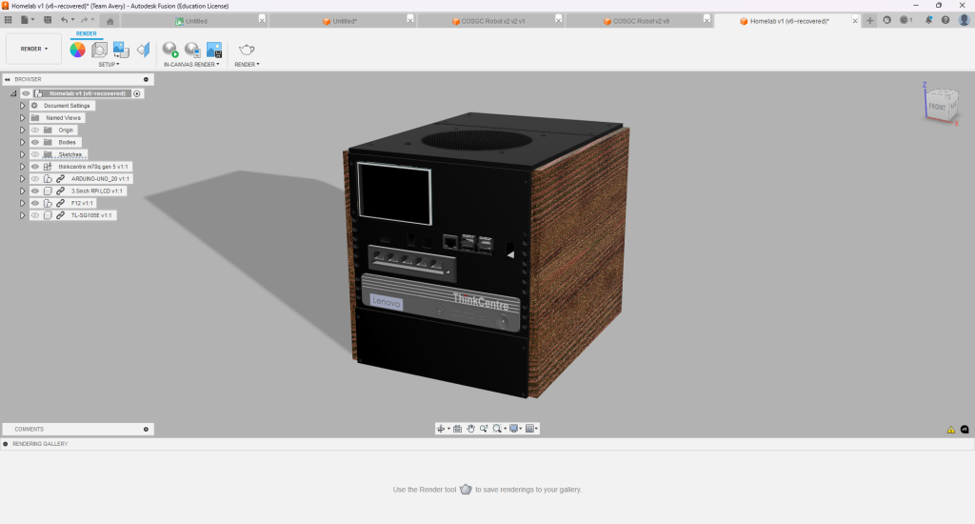Open In-Canvas Render Settings icon
The width and height of the screenshot is (975, 524).
click(x=192, y=50)
